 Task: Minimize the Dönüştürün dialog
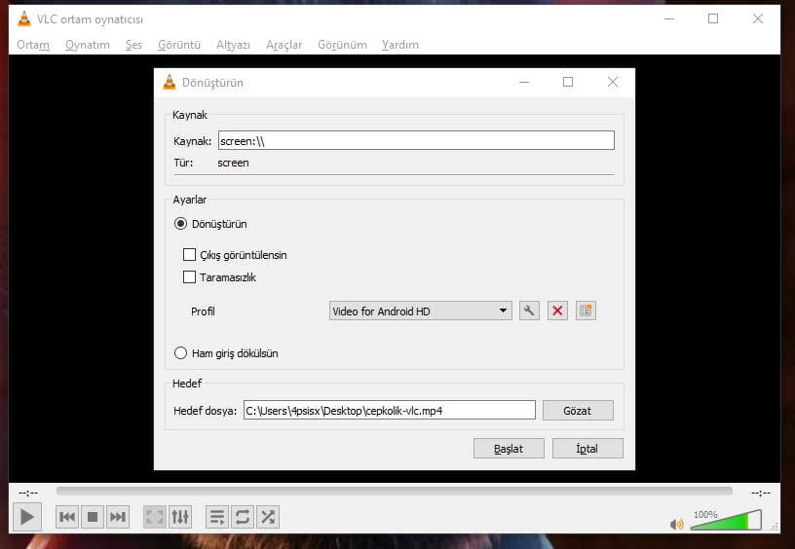(x=524, y=82)
